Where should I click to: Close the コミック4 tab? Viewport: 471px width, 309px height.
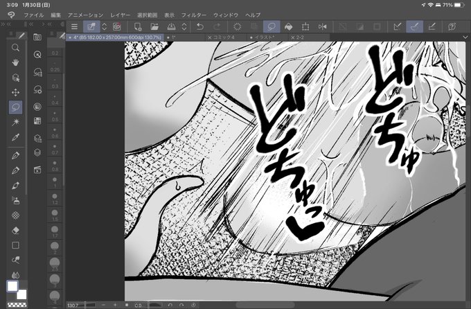[210, 37]
